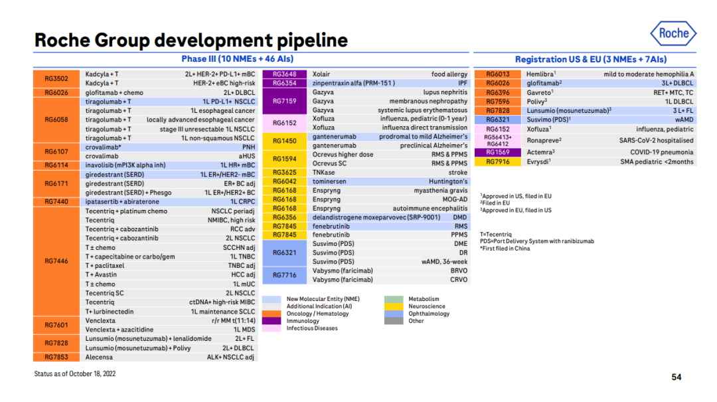Click 'ipatasertib + abiraterone' entry

pyautogui.click(x=122, y=202)
